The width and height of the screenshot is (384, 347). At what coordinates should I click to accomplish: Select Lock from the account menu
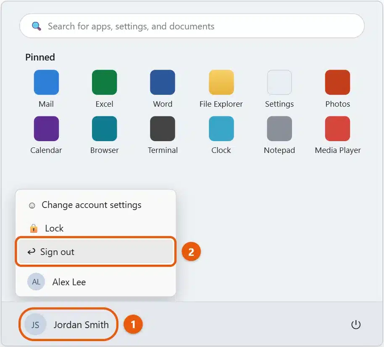(x=96, y=228)
